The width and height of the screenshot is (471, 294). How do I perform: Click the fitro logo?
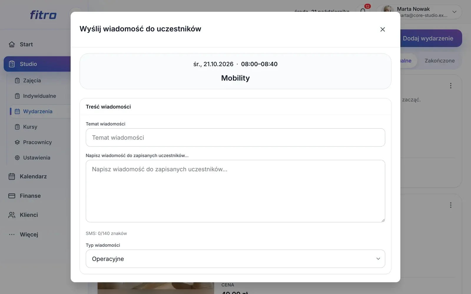coord(43,15)
